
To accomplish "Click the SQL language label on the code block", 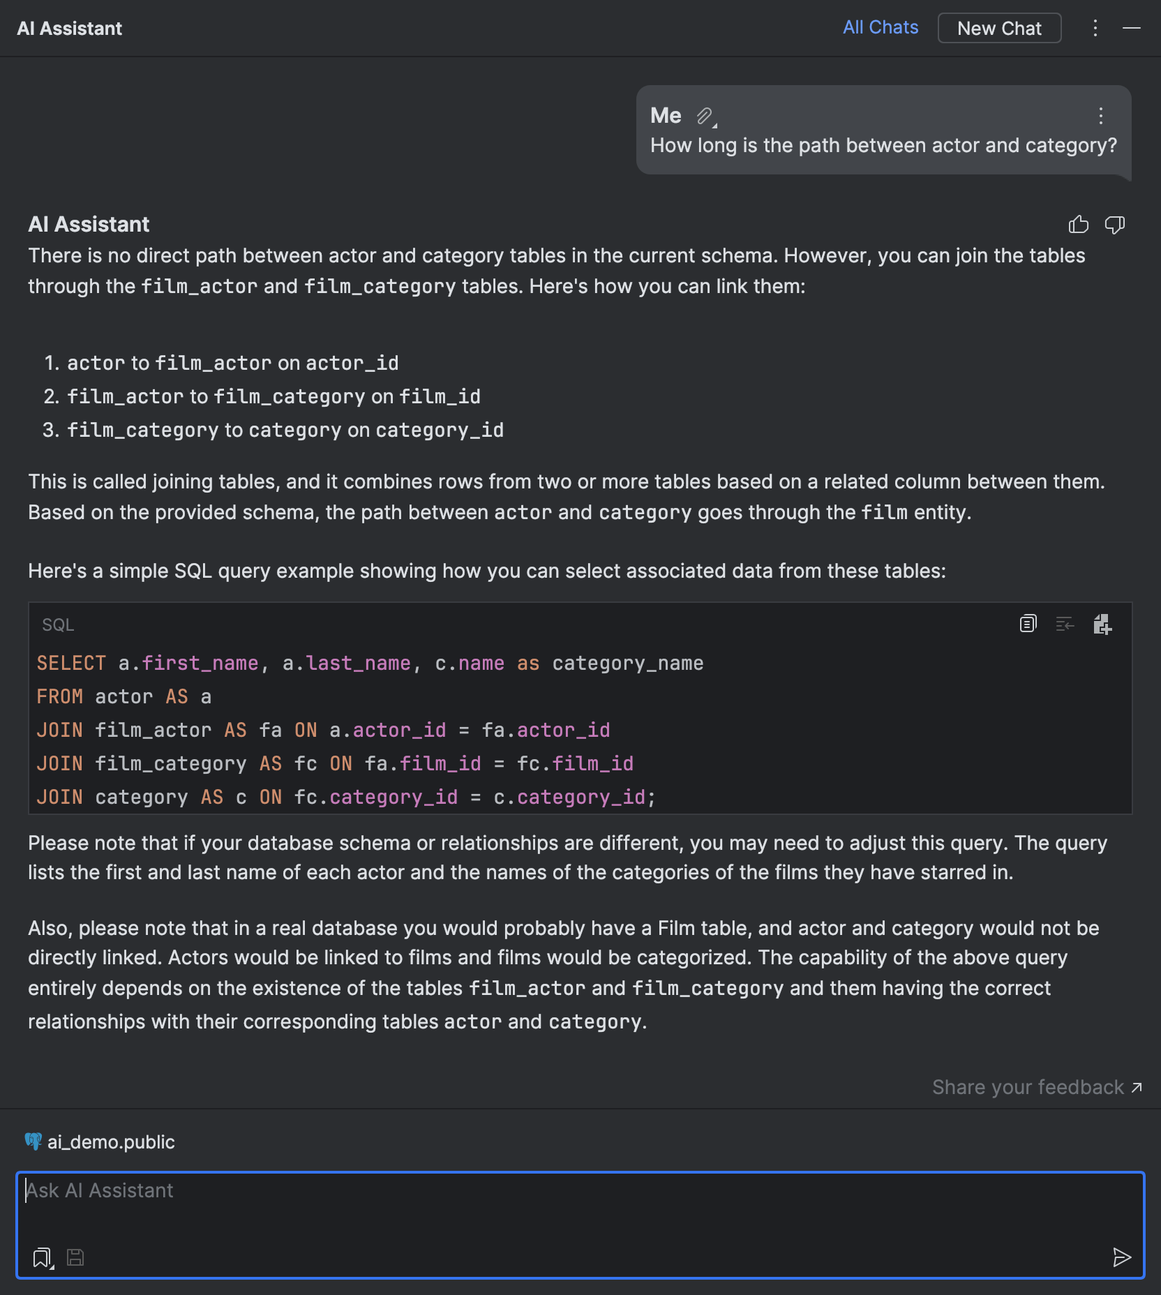I will pyautogui.click(x=57, y=624).
